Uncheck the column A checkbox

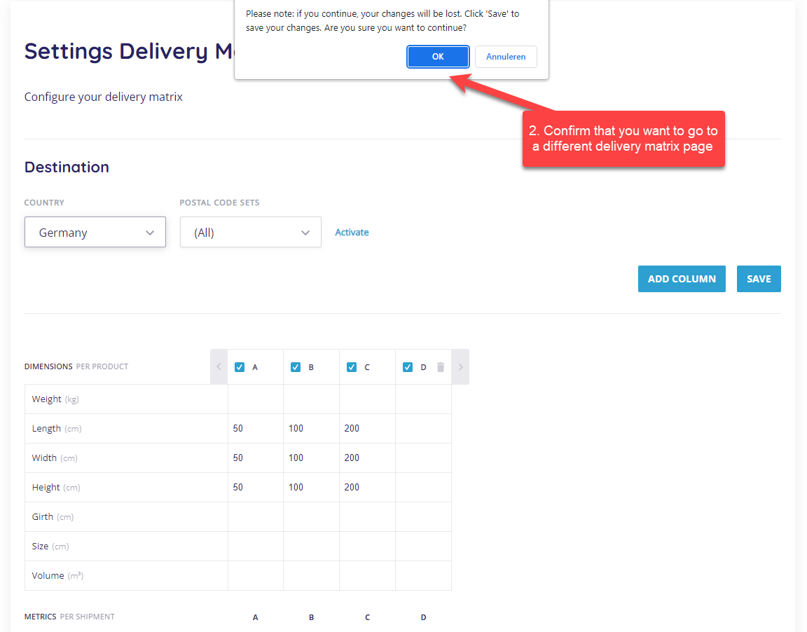coord(240,367)
